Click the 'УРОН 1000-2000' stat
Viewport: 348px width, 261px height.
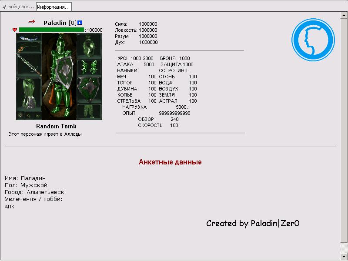(x=135, y=58)
